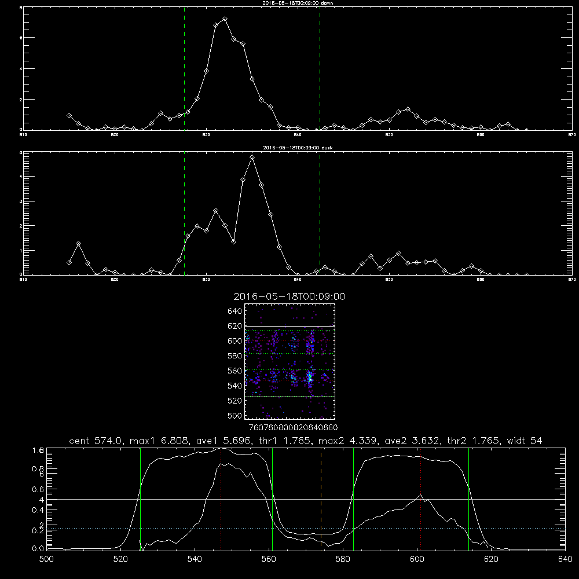Select the 'ave2 3.632' value
Viewport: 579px width, 579px height.
tap(412, 441)
